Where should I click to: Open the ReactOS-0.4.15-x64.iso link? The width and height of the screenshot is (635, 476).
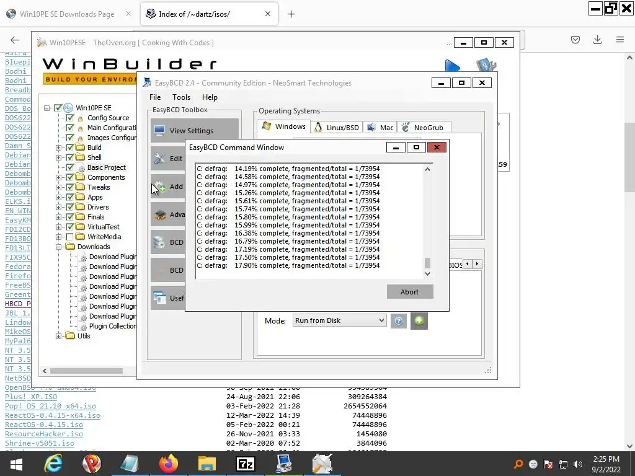point(53,415)
